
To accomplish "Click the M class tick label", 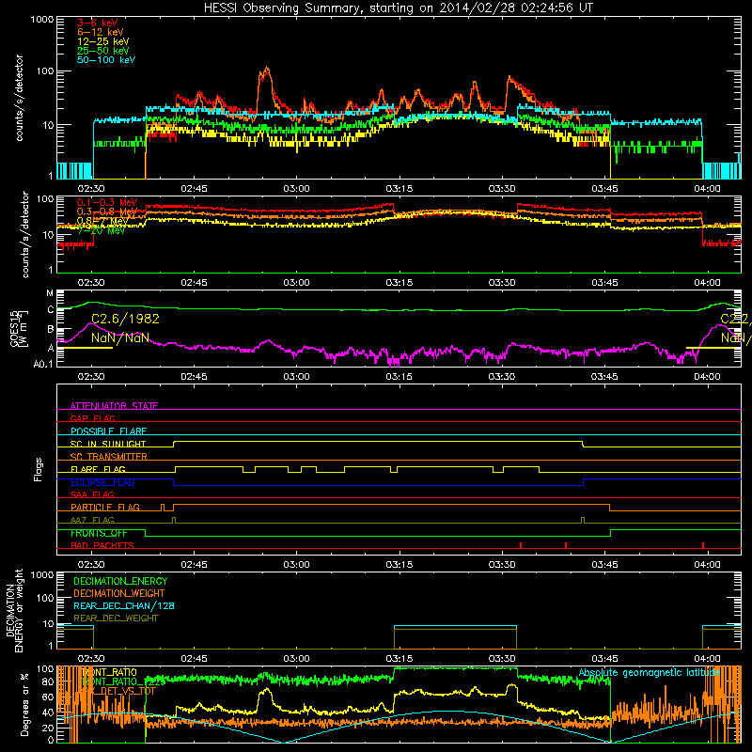I will pyautogui.click(x=50, y=293).
